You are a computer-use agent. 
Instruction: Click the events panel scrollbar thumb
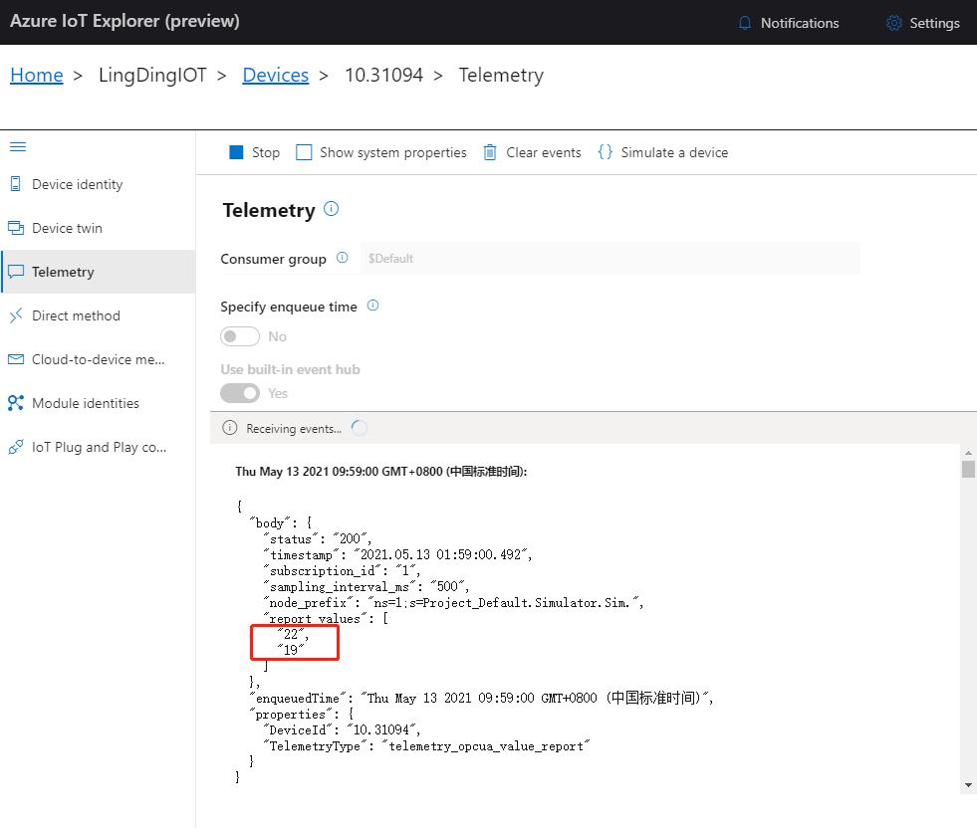click(968, 469)
